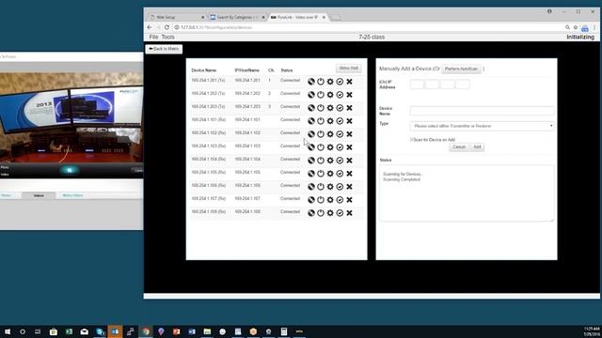Open web interface icon for 169.254.1.107 (Rx)
The width and height of the screenshot is (602, 338).
tap(311, 200)
